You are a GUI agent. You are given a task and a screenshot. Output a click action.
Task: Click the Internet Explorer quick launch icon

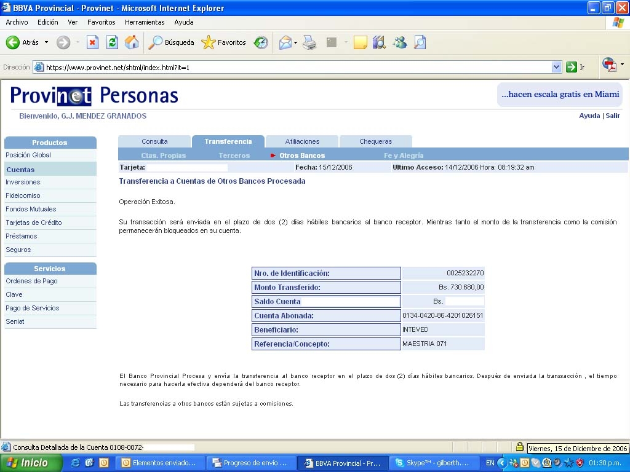point(74,463)
